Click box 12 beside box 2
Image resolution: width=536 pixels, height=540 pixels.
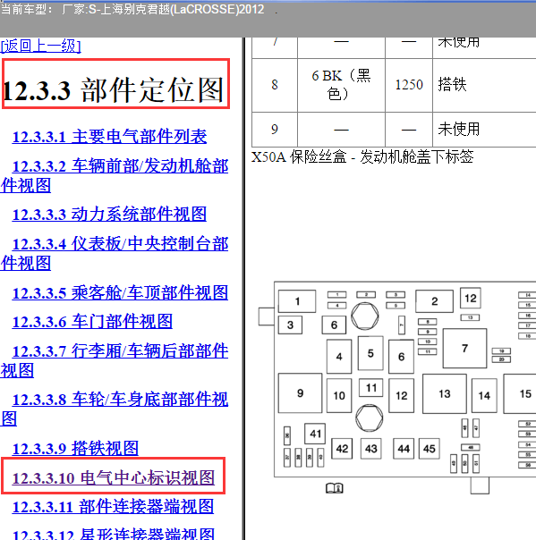[x=471, y=299]
